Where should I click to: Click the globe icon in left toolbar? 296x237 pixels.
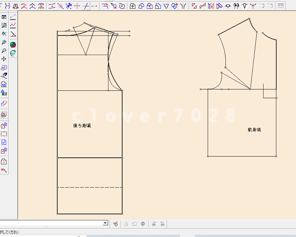tap(13, 44)
